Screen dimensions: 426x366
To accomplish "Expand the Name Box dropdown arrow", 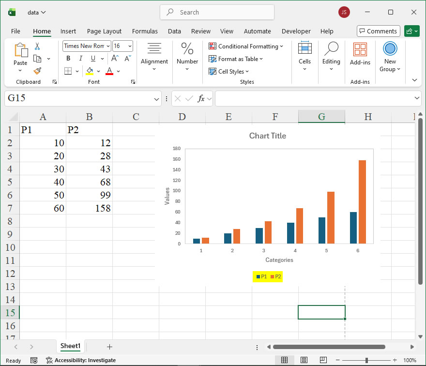I will click(157, 99).
